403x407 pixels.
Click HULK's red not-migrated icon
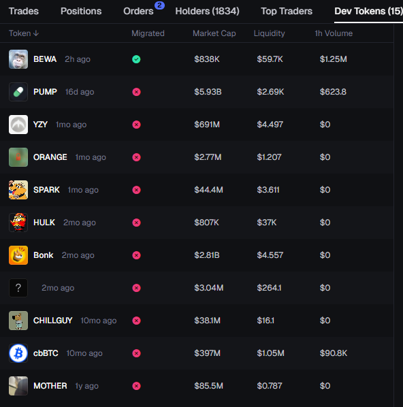(x=136, y=223)
